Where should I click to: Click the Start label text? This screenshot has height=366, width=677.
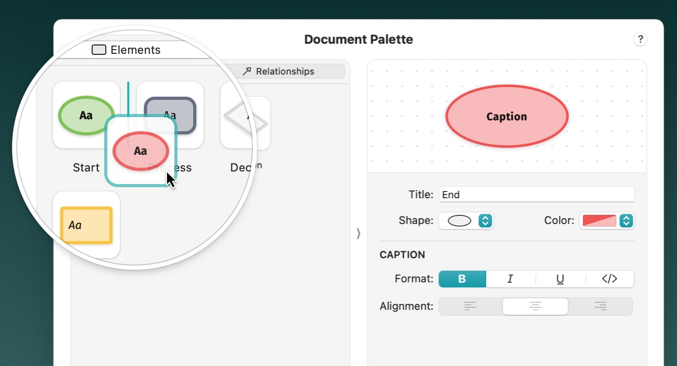click(86, 167)
